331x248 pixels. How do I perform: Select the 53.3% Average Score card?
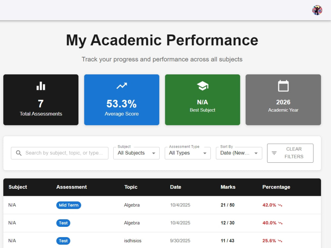pos(121,100)
